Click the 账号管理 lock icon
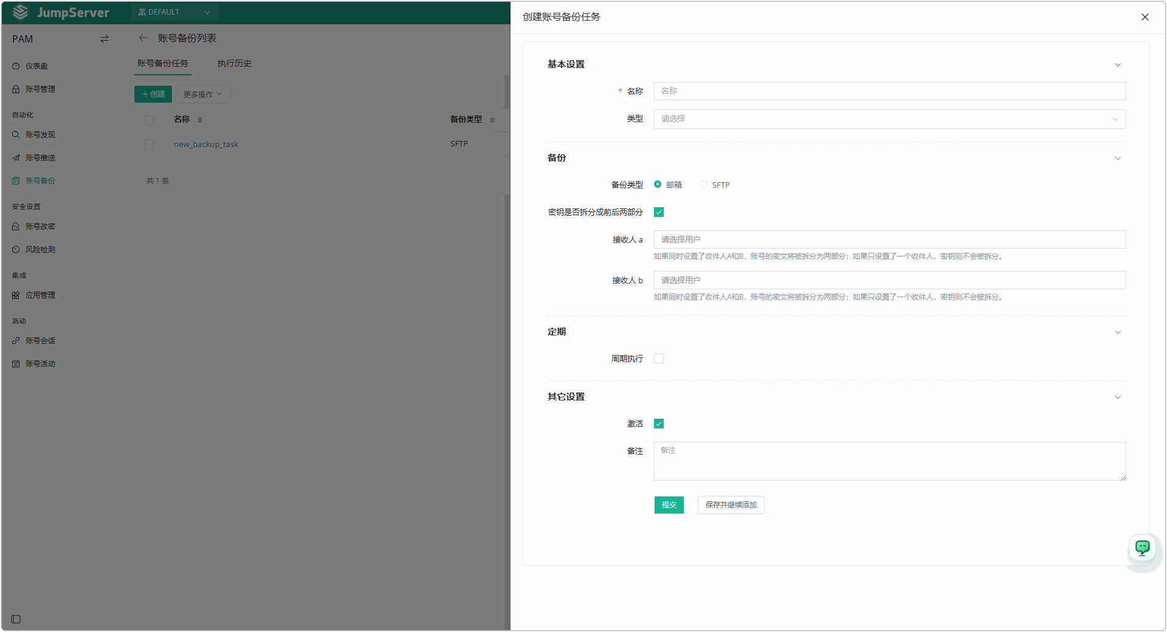Image resolution: width=1167 pixels, height=632 pixels. coord(16,89)
